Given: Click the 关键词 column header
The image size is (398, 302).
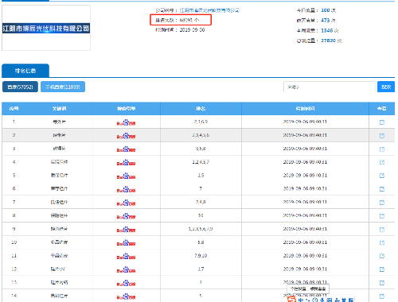Looking at the screenshot, I should [59, 109].
